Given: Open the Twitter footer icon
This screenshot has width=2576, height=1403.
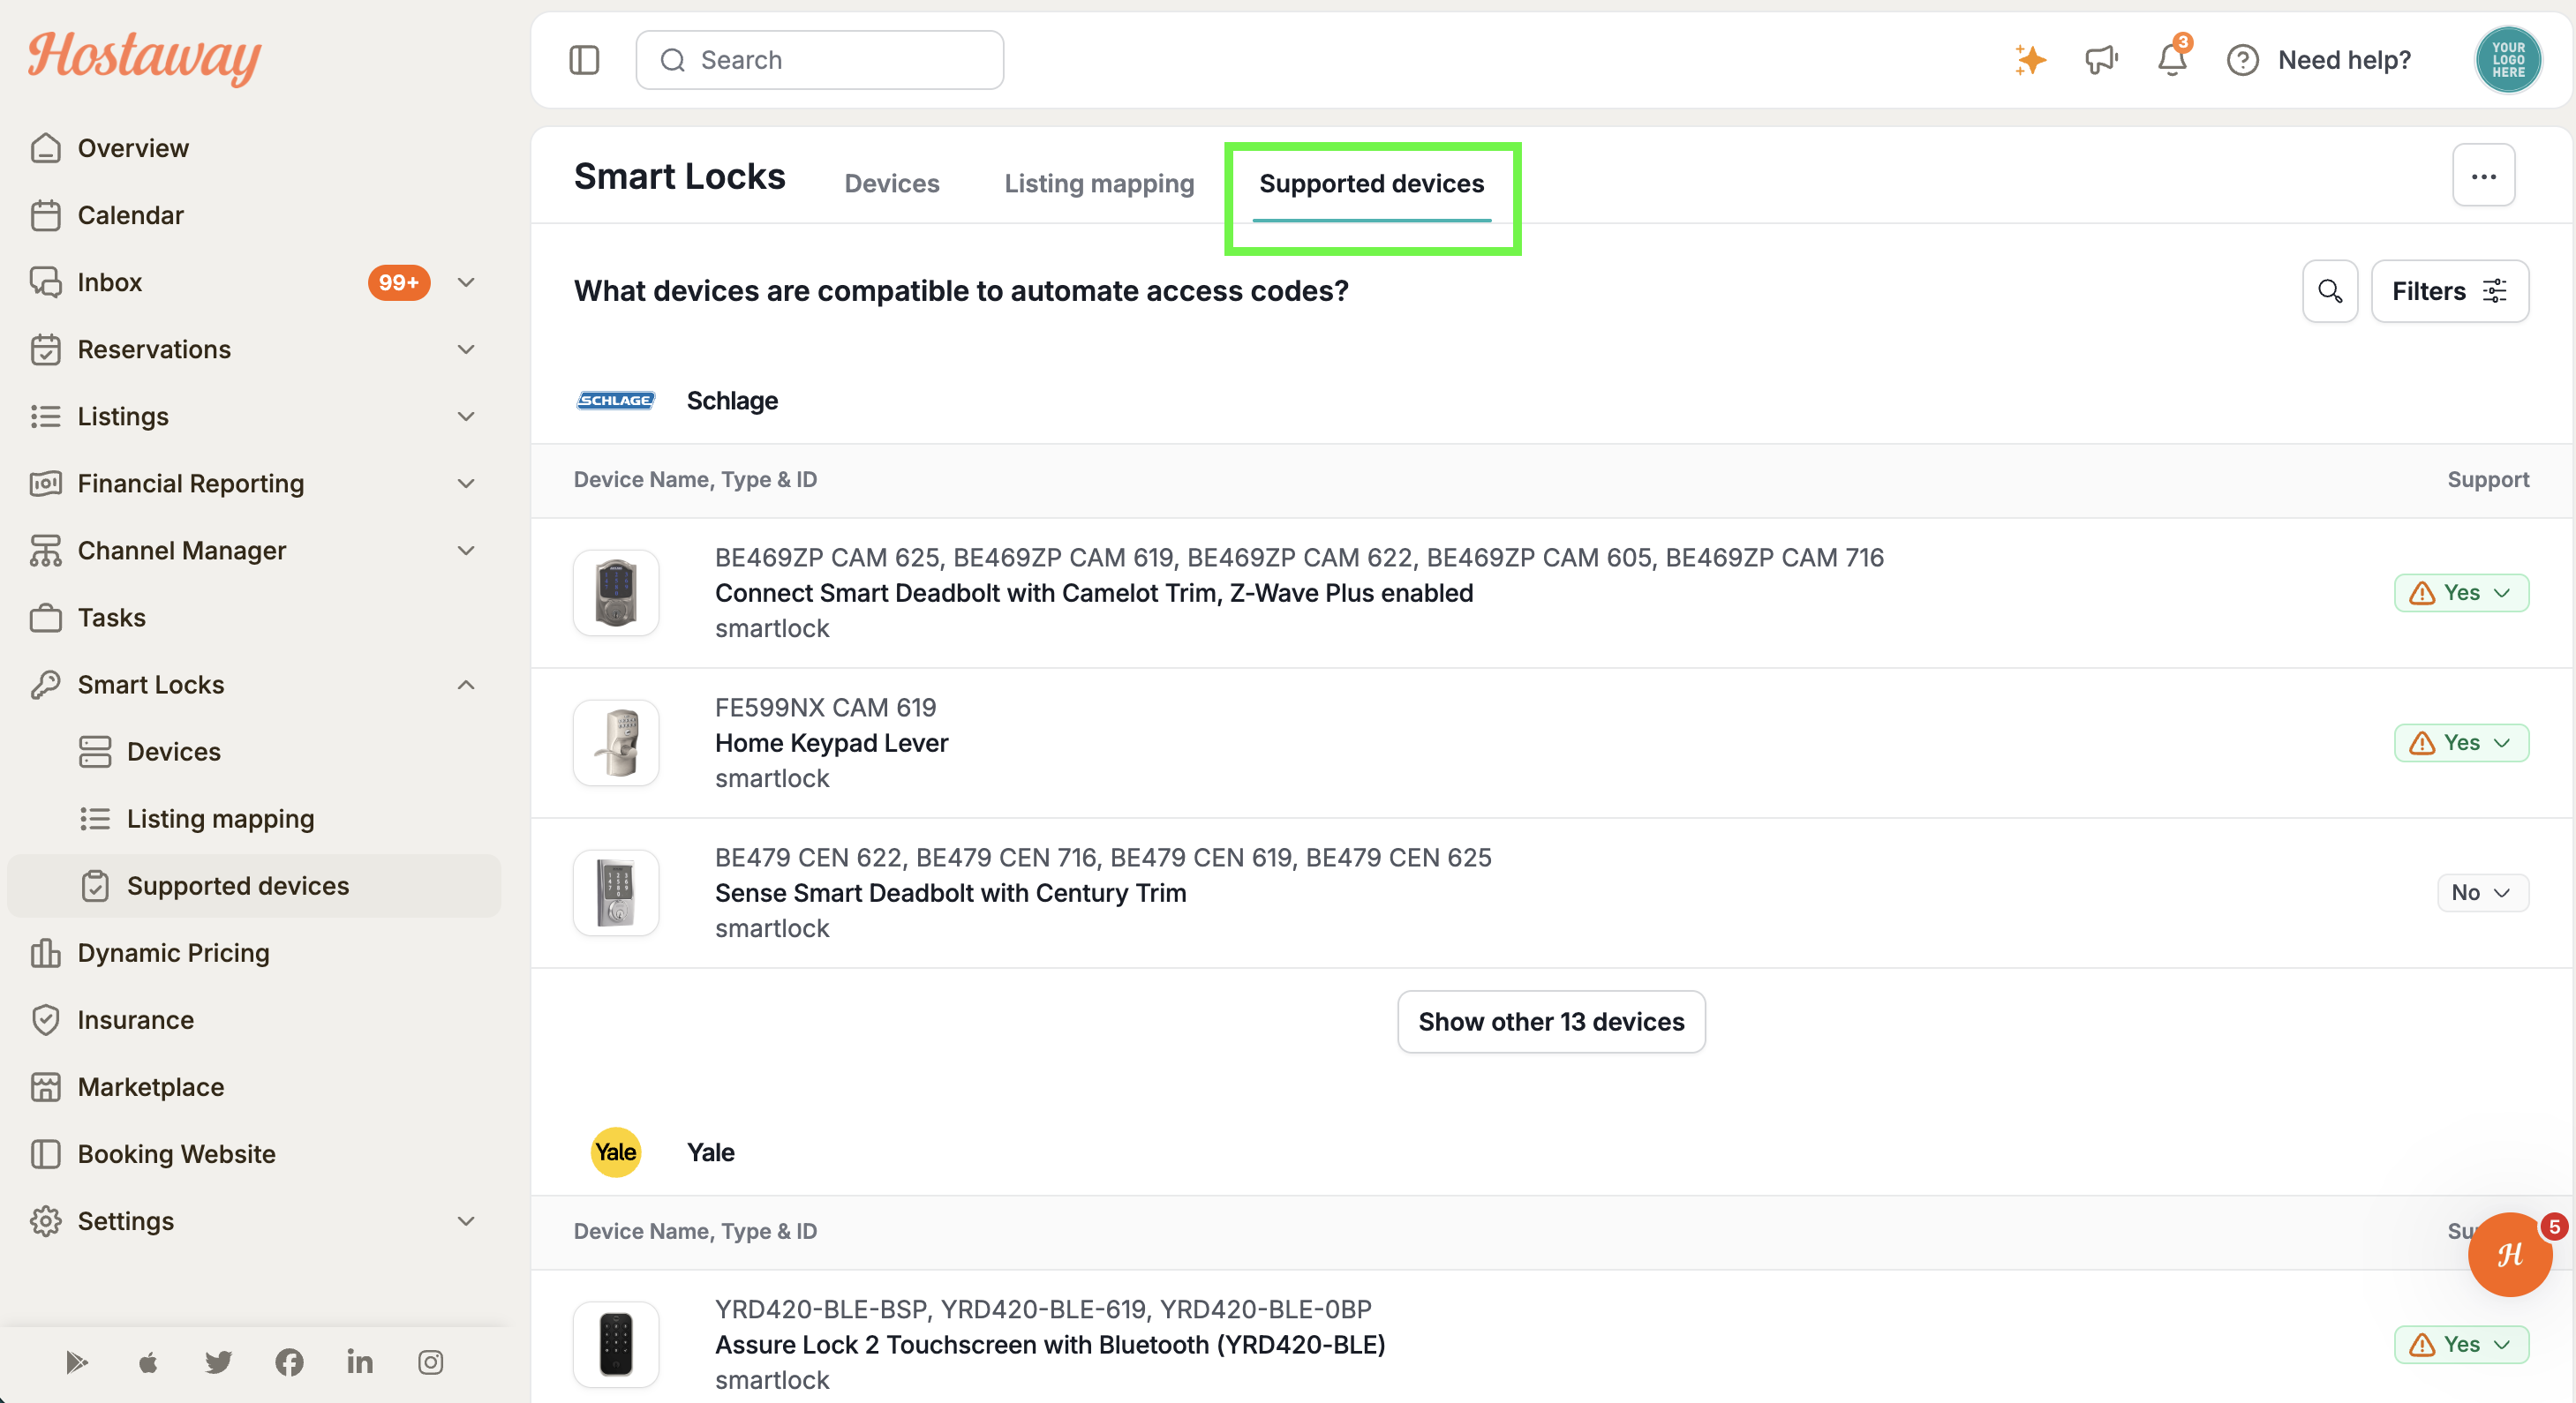Looking at the screenshot, I should point(218,1362).
